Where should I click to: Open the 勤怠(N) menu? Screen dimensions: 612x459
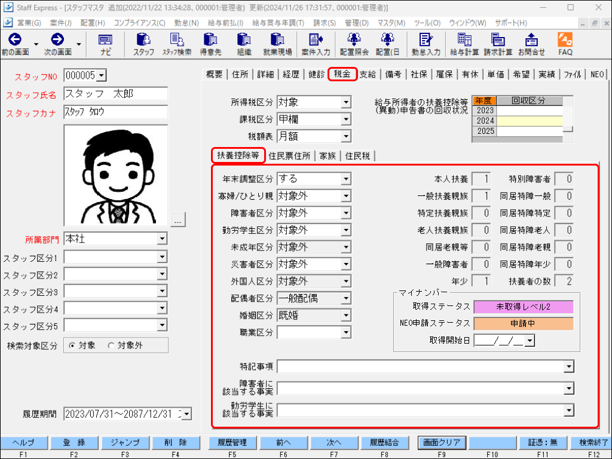pos(186,23)
